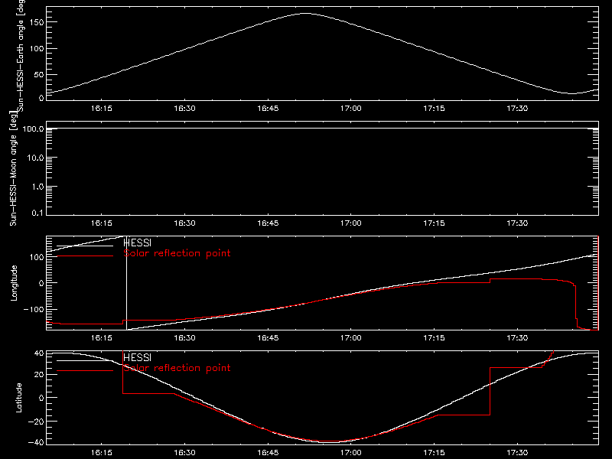Image resolution: width=612 pixels, height=459 pixels.
Task: Click the Sun-HESSI-Earth angle axis title
Action: coord(21,55)
